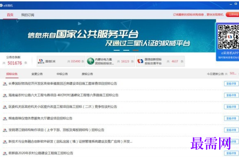239x157 pixels.
Task: Select the 废标公告 tab
Action: pos(87,74)
